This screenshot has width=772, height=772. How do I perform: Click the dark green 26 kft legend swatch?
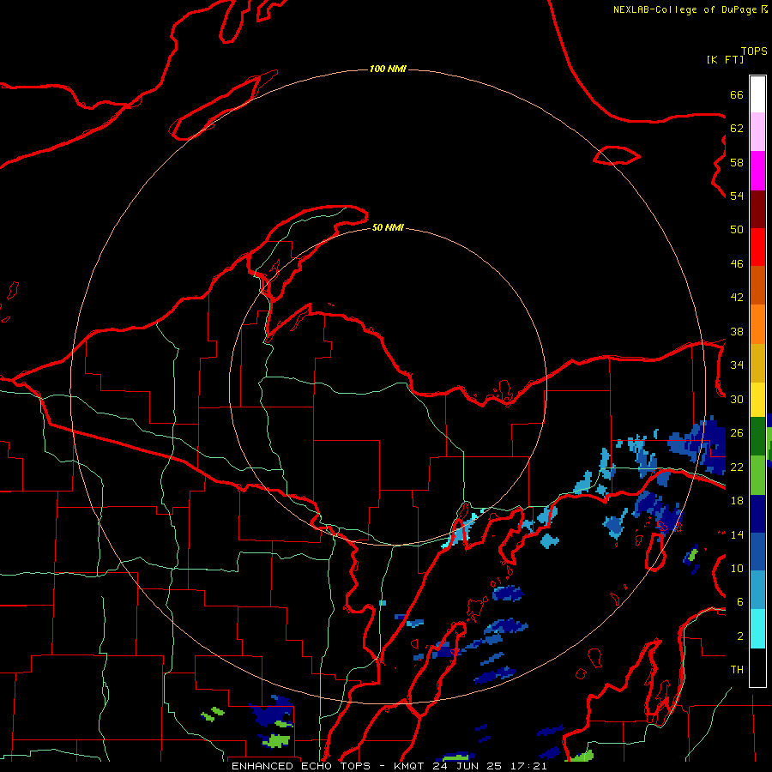pyautogui.click(x=757, y=437)
